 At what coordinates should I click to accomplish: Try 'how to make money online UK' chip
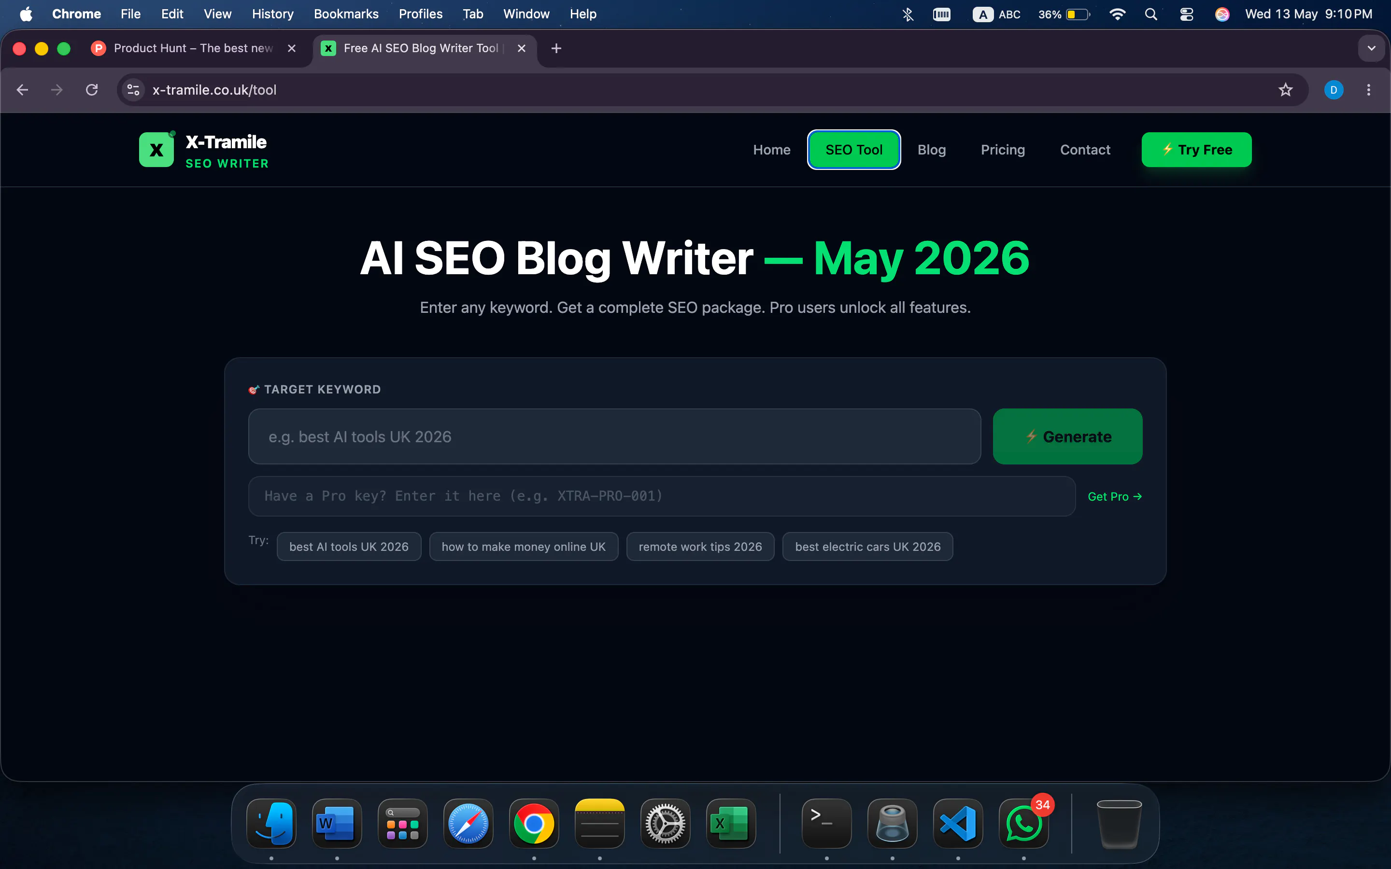coord(524,547)
